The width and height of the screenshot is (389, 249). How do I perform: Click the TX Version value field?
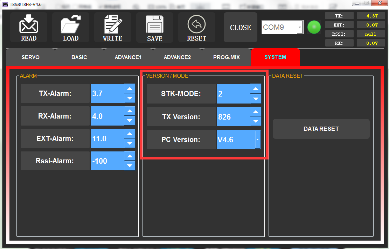point(233,117)
